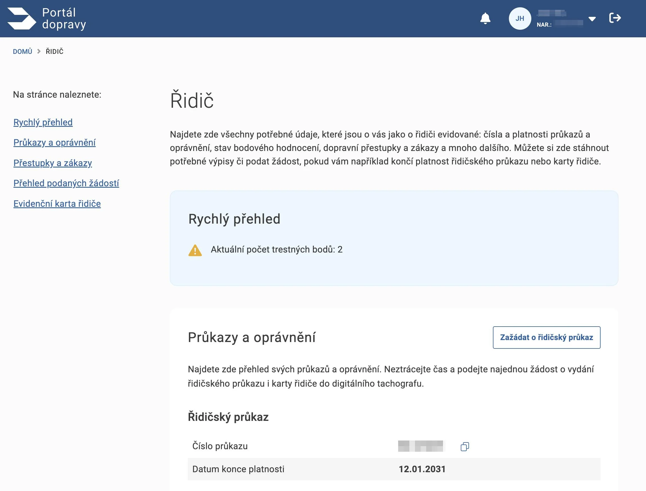Expand the user account dropdown arrow

tap(592, 19)
